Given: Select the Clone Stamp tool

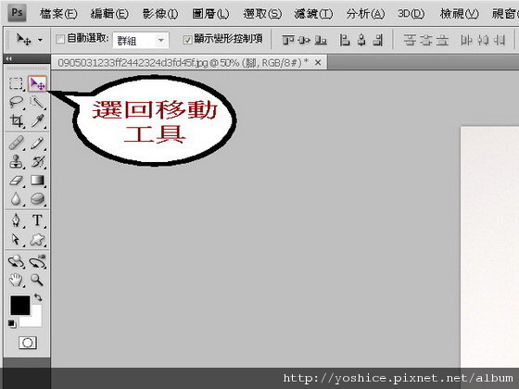Looking at the screenshot, I should coord(16,162).
